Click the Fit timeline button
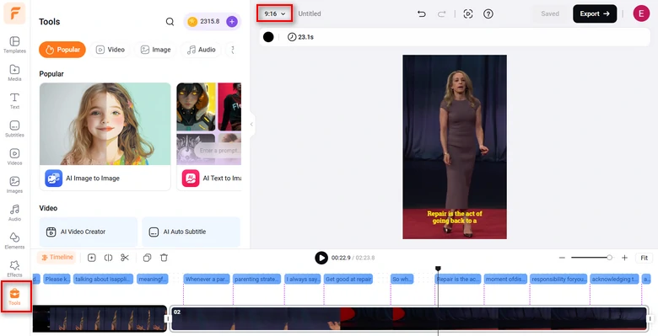The width and height of the screenshot is (658, 336). click(645, 258)
